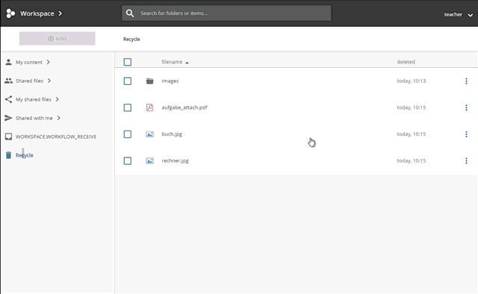This screenshot has height=294, width=478.
Task: Click the WORKSPACE.WORKFLOW_RECEIVE inbox icon
Action: coord(8,137)
